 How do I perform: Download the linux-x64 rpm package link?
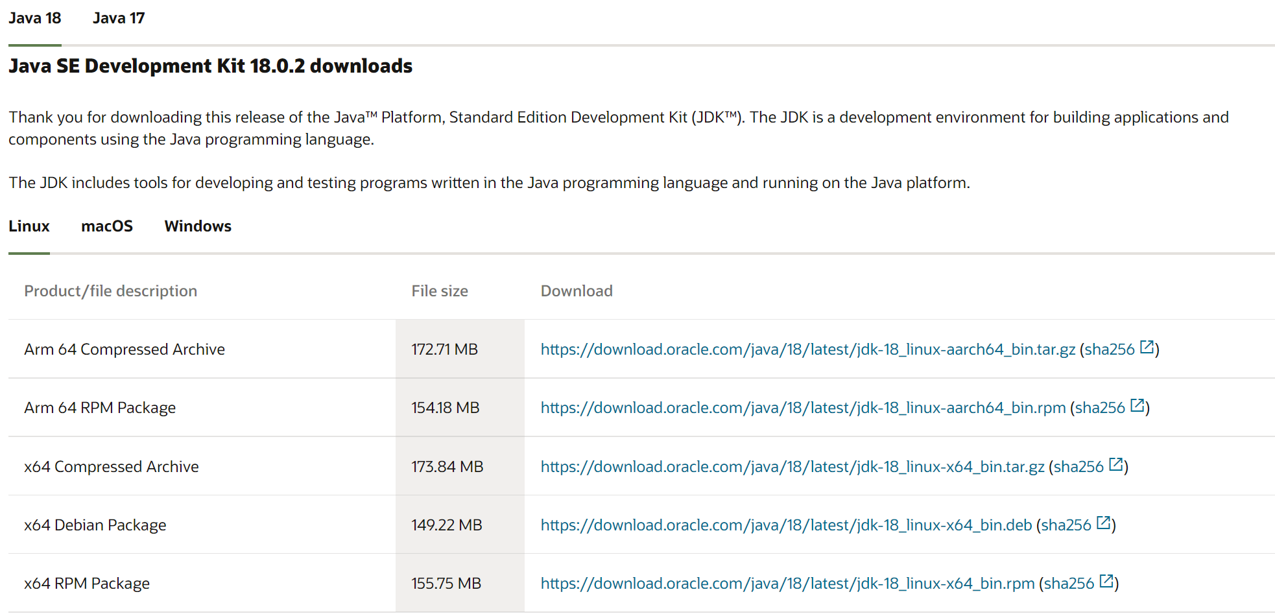pos(788,584)
